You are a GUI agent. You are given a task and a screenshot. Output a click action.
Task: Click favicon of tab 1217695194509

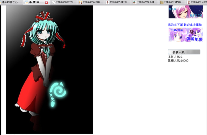pos(162,2)
